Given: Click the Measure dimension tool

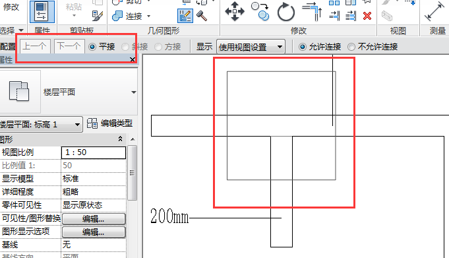Looking at the screenshot, I should [434, 11].
